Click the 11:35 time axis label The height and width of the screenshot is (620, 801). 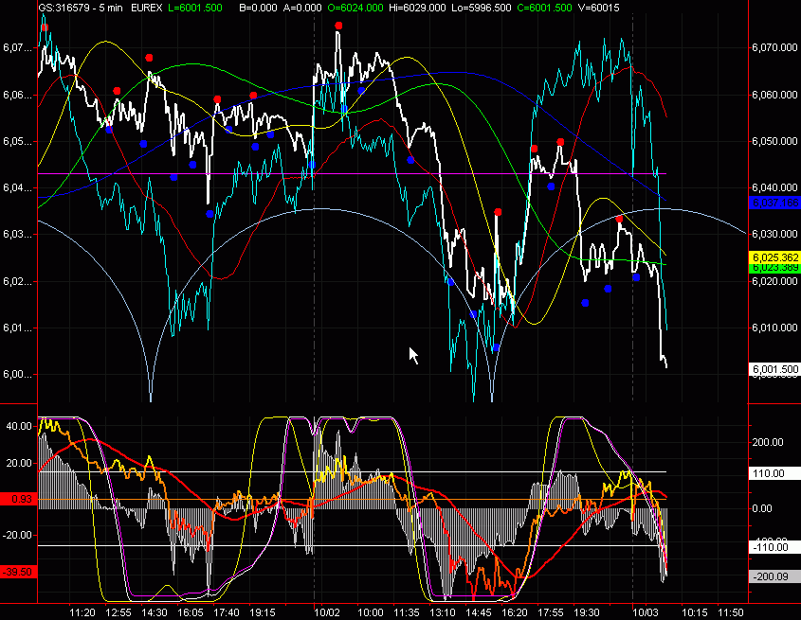[x=407, y=612]
